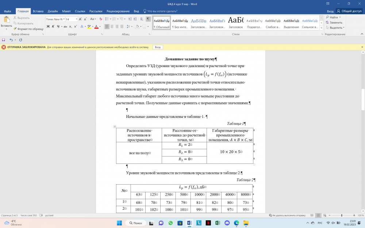
Task: Click the 'Что вы хотите сделать?' search field
Action: [164, 11]
